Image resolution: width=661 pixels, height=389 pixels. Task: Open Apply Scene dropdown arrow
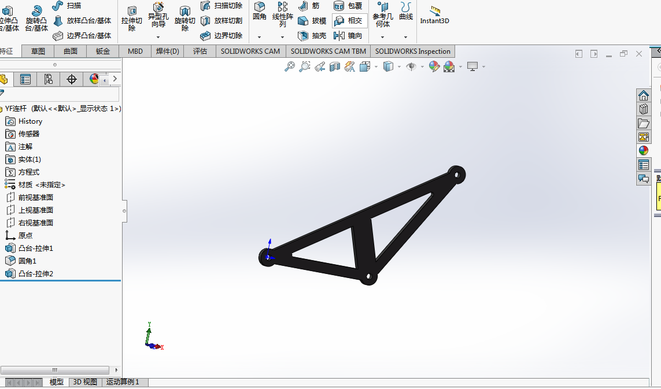tap(460, 66)
